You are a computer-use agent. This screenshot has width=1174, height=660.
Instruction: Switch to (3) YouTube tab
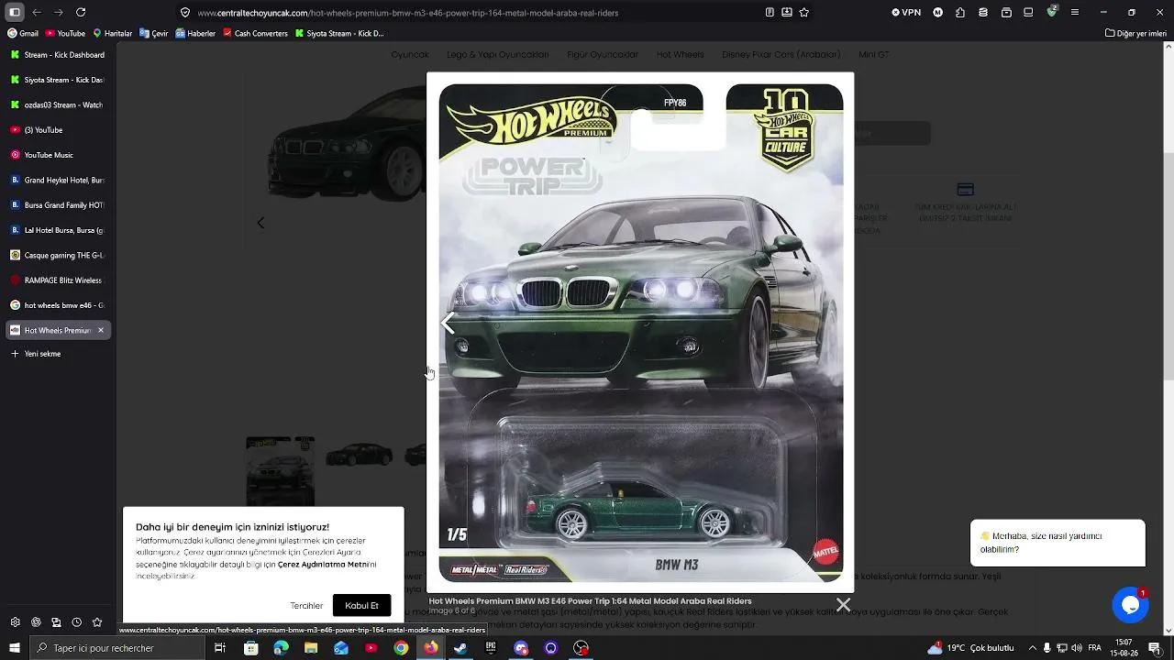pyautogui.click(x=58, y=130)
